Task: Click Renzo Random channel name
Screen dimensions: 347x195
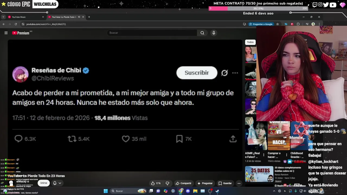Action: tap(281, 175)
